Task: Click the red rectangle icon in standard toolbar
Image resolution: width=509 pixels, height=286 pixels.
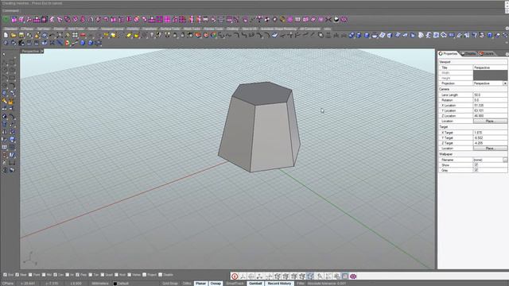Action: (x=83, y=35)
